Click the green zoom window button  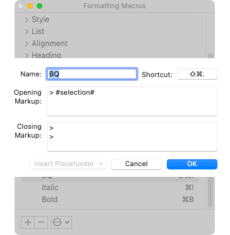click(39, 6)
